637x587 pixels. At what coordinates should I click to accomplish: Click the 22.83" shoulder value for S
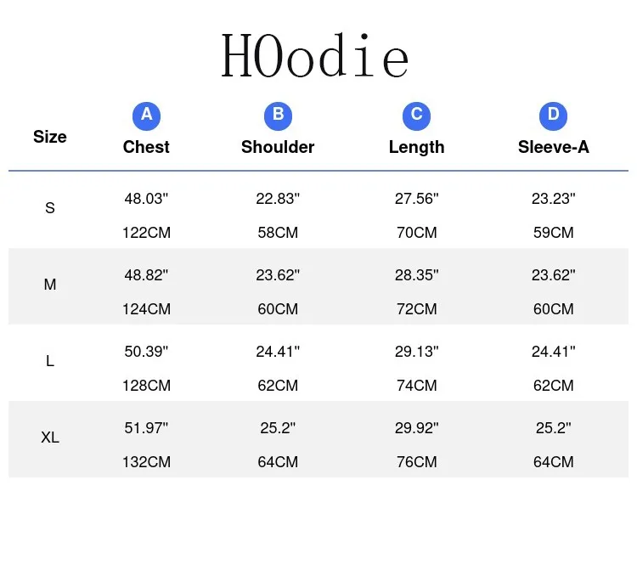point(278,199)
